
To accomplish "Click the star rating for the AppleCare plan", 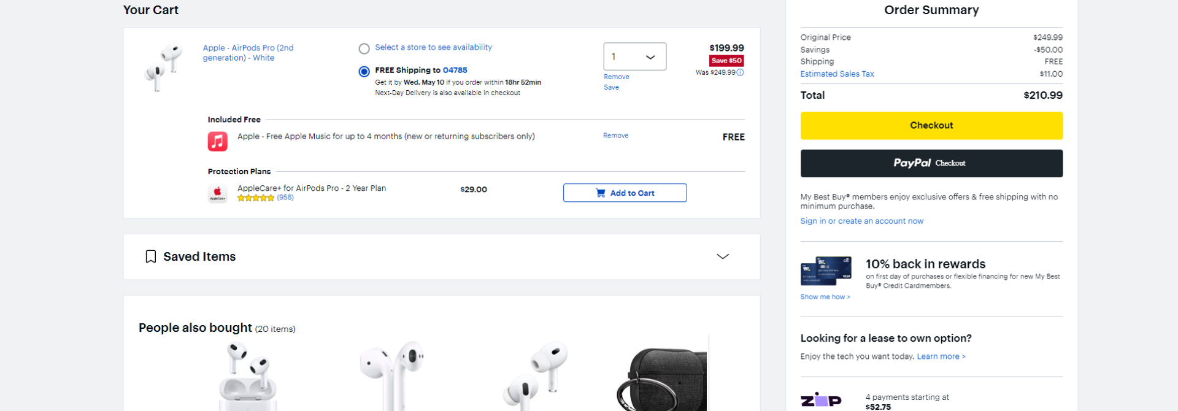I will pyautogui.click(x=256, y=198).
